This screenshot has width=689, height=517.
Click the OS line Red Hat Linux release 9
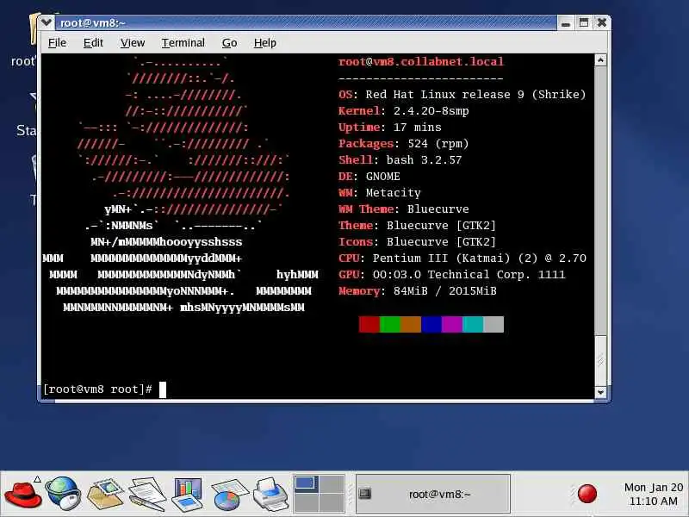[462, 95]
